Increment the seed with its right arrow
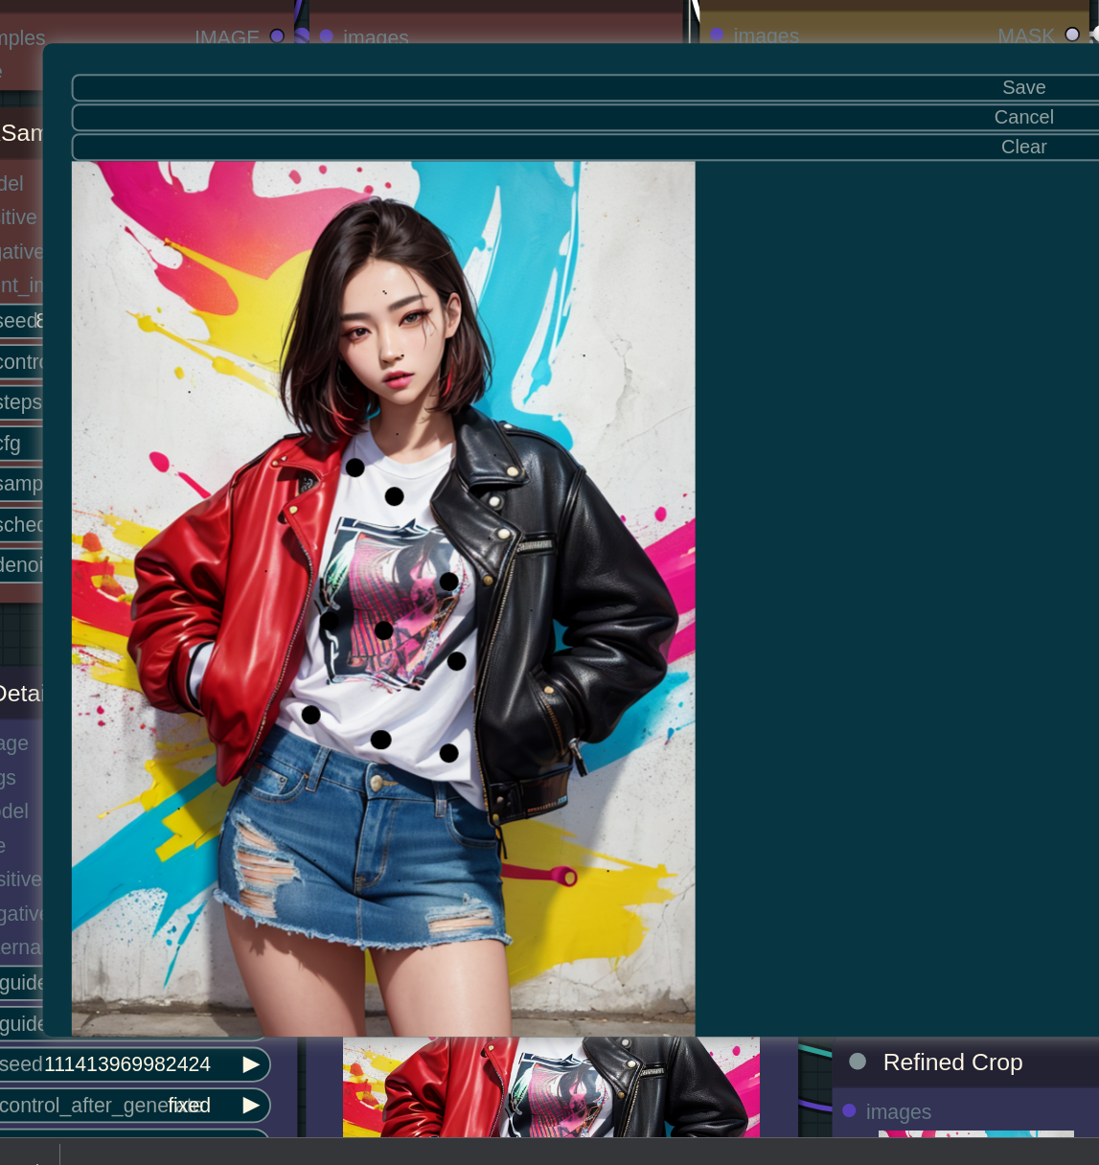 coord(251,1064)
